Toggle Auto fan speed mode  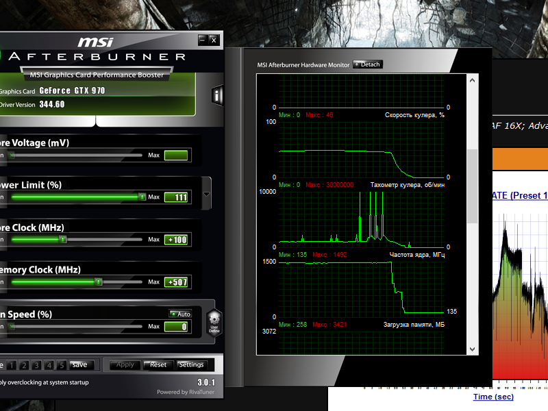point(180,314)
